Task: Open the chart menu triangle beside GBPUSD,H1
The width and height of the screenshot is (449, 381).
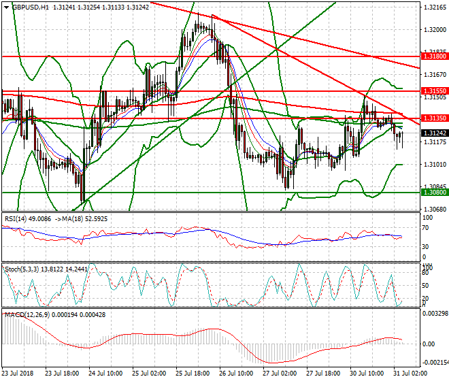Action: pyautogui.click(x=7, y=7)
